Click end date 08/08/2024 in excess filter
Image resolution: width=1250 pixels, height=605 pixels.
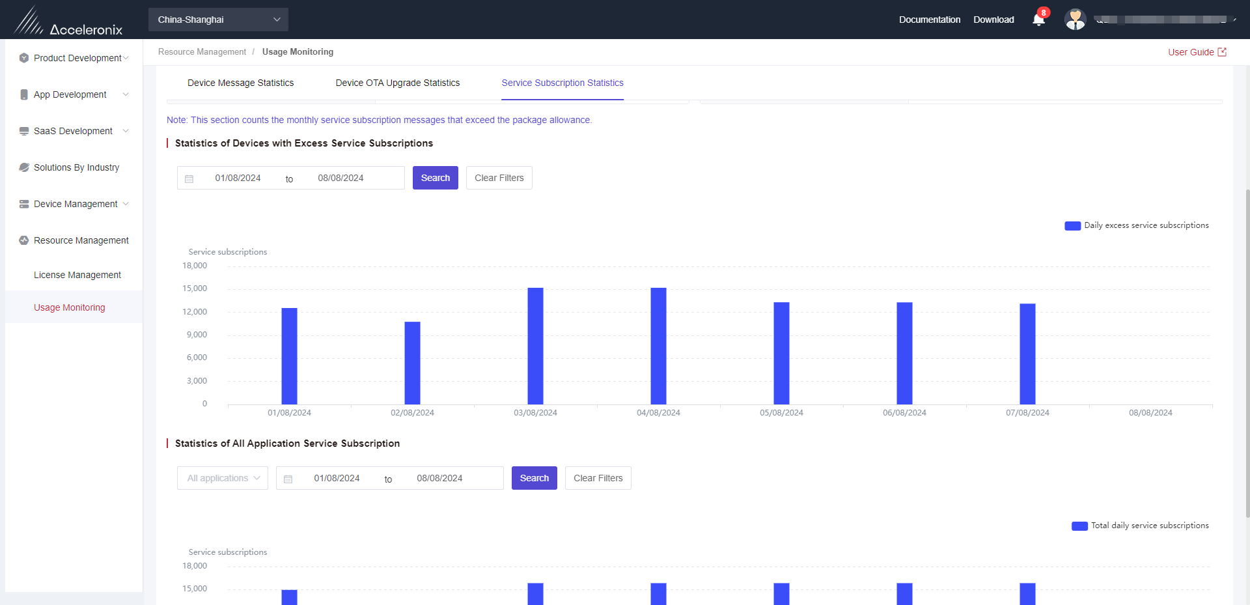pos(340,178)
